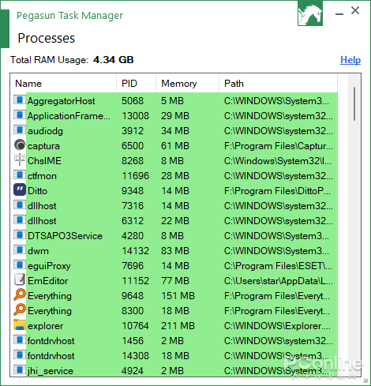Image resolution: width=371 pixels, height=386 pixels.
Task: Select the captura process name
Action: [x=43, y=146]
